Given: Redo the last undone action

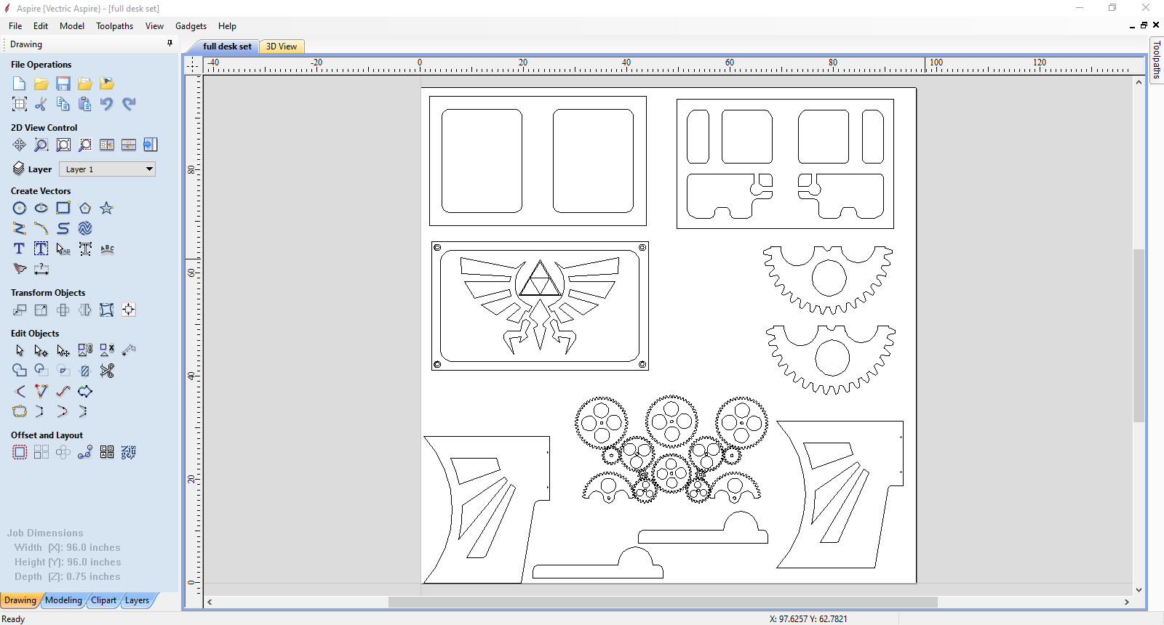Looking at the screenshot, I should (x=129, y=104).
